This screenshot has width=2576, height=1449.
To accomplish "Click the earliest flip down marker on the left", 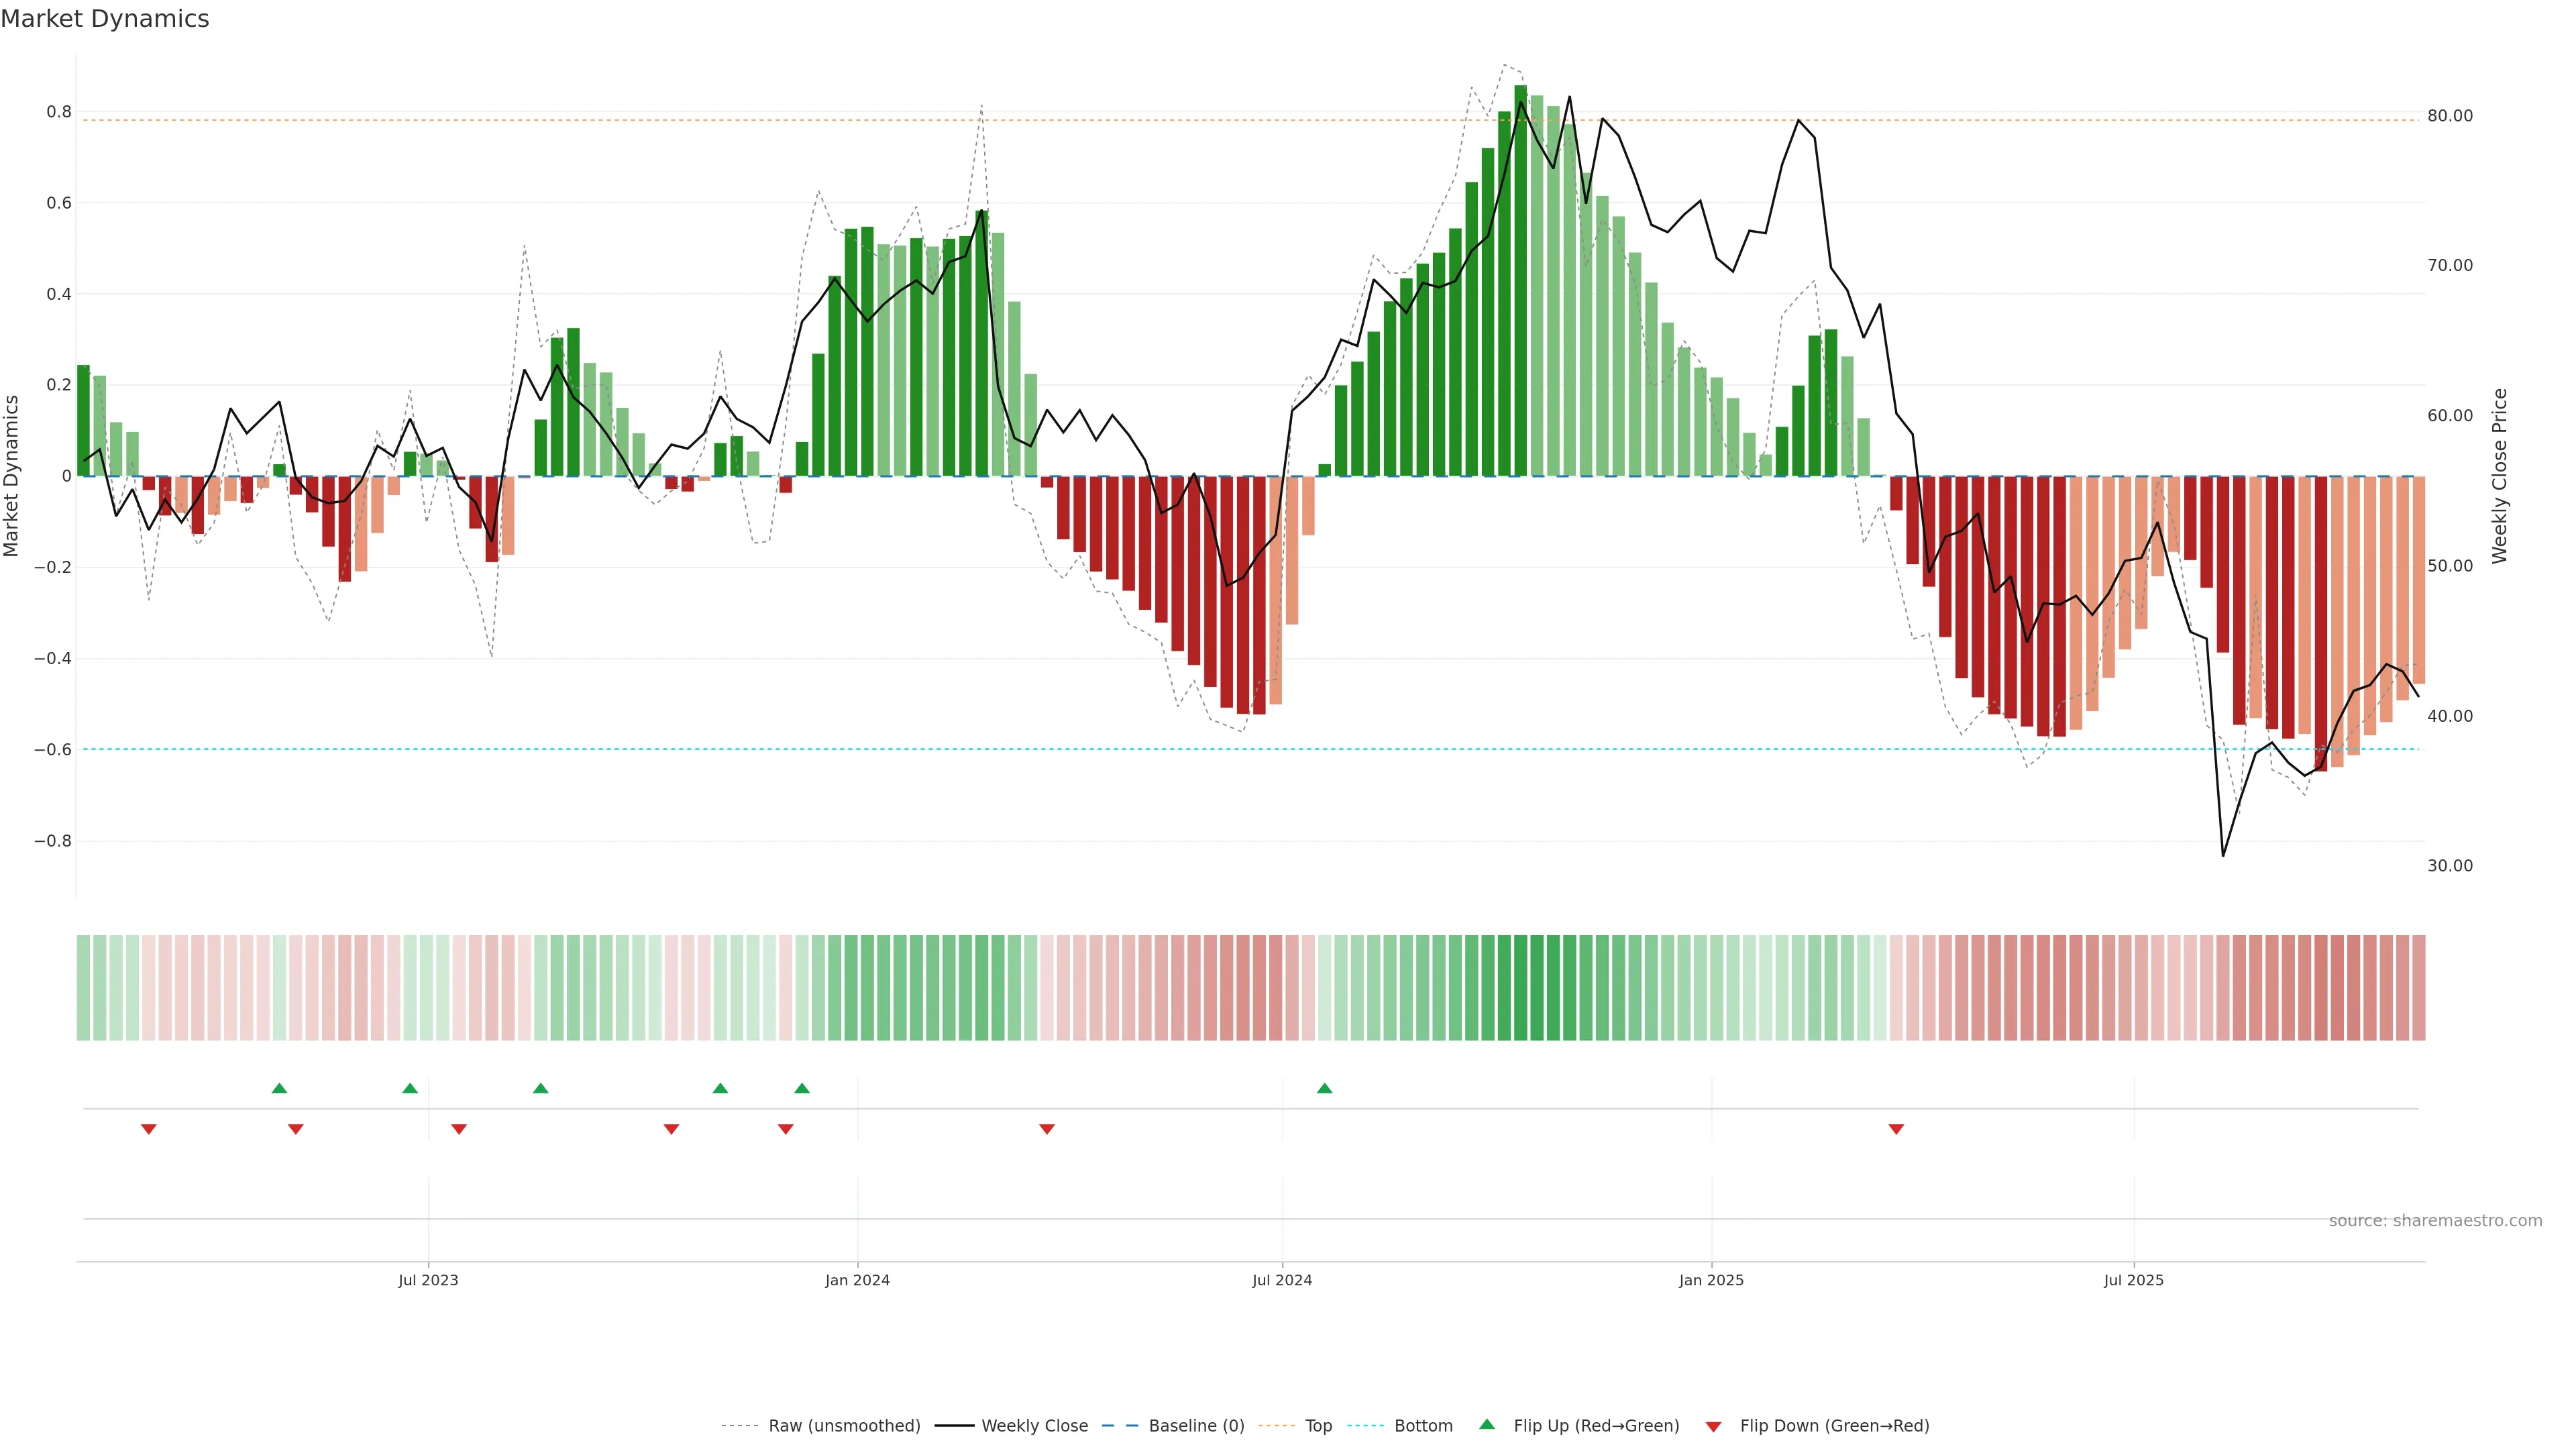I will click(149, 1129).
